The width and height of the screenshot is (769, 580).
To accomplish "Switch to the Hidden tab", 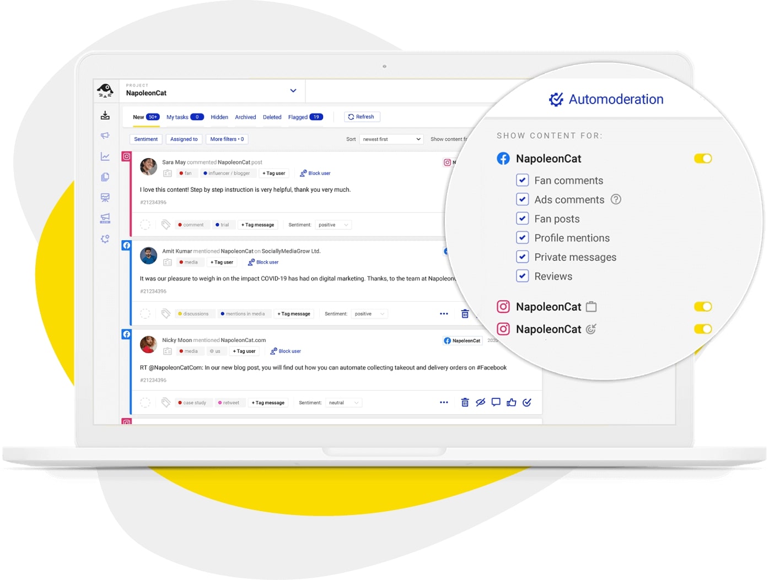I will 219,117.
